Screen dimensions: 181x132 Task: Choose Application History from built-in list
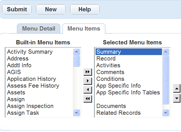31,79
